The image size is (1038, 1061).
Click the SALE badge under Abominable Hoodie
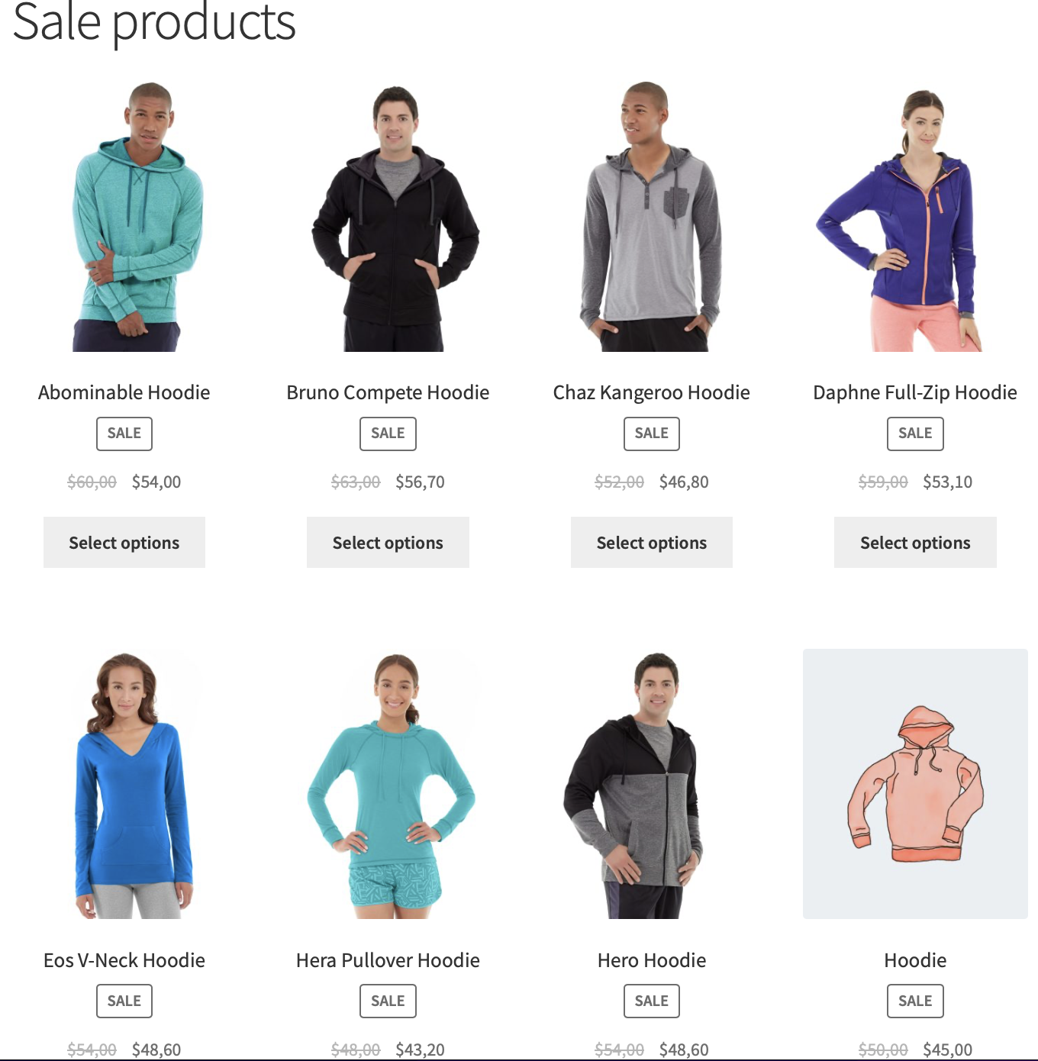pyautogui.click(x=124, y=434)
